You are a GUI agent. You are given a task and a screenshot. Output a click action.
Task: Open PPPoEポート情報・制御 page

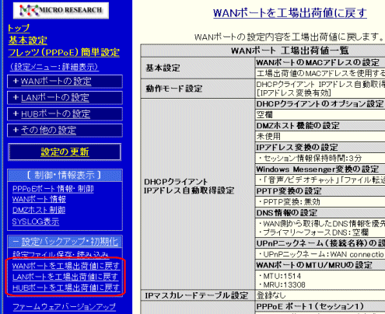(x=53, y=189)
